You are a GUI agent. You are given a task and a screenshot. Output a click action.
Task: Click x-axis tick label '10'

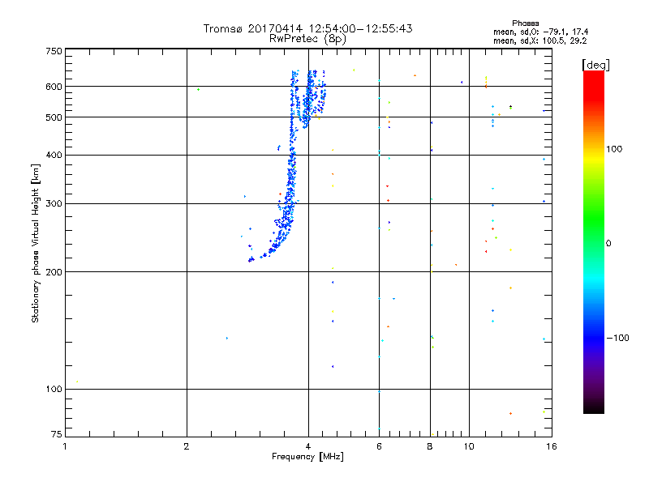(469, 446)
